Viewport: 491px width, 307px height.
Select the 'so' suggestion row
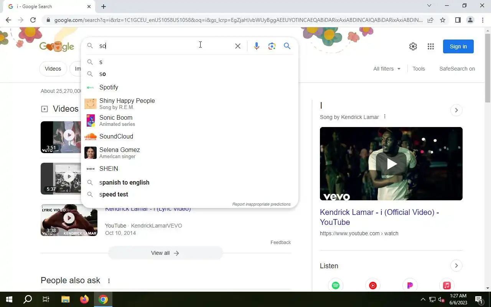coord(189,74)
